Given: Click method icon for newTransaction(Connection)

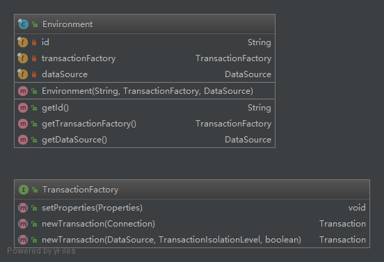Looking at the screenshot, I should click(23, 224).
